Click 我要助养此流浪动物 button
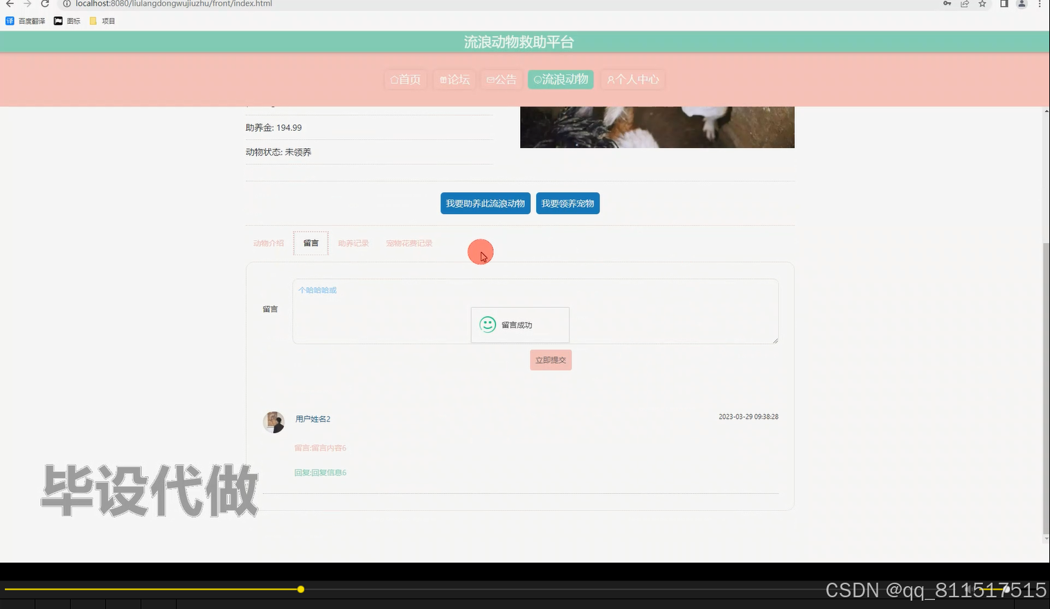Viewport: 1050px width, 609px height. (x=486, y=203)
